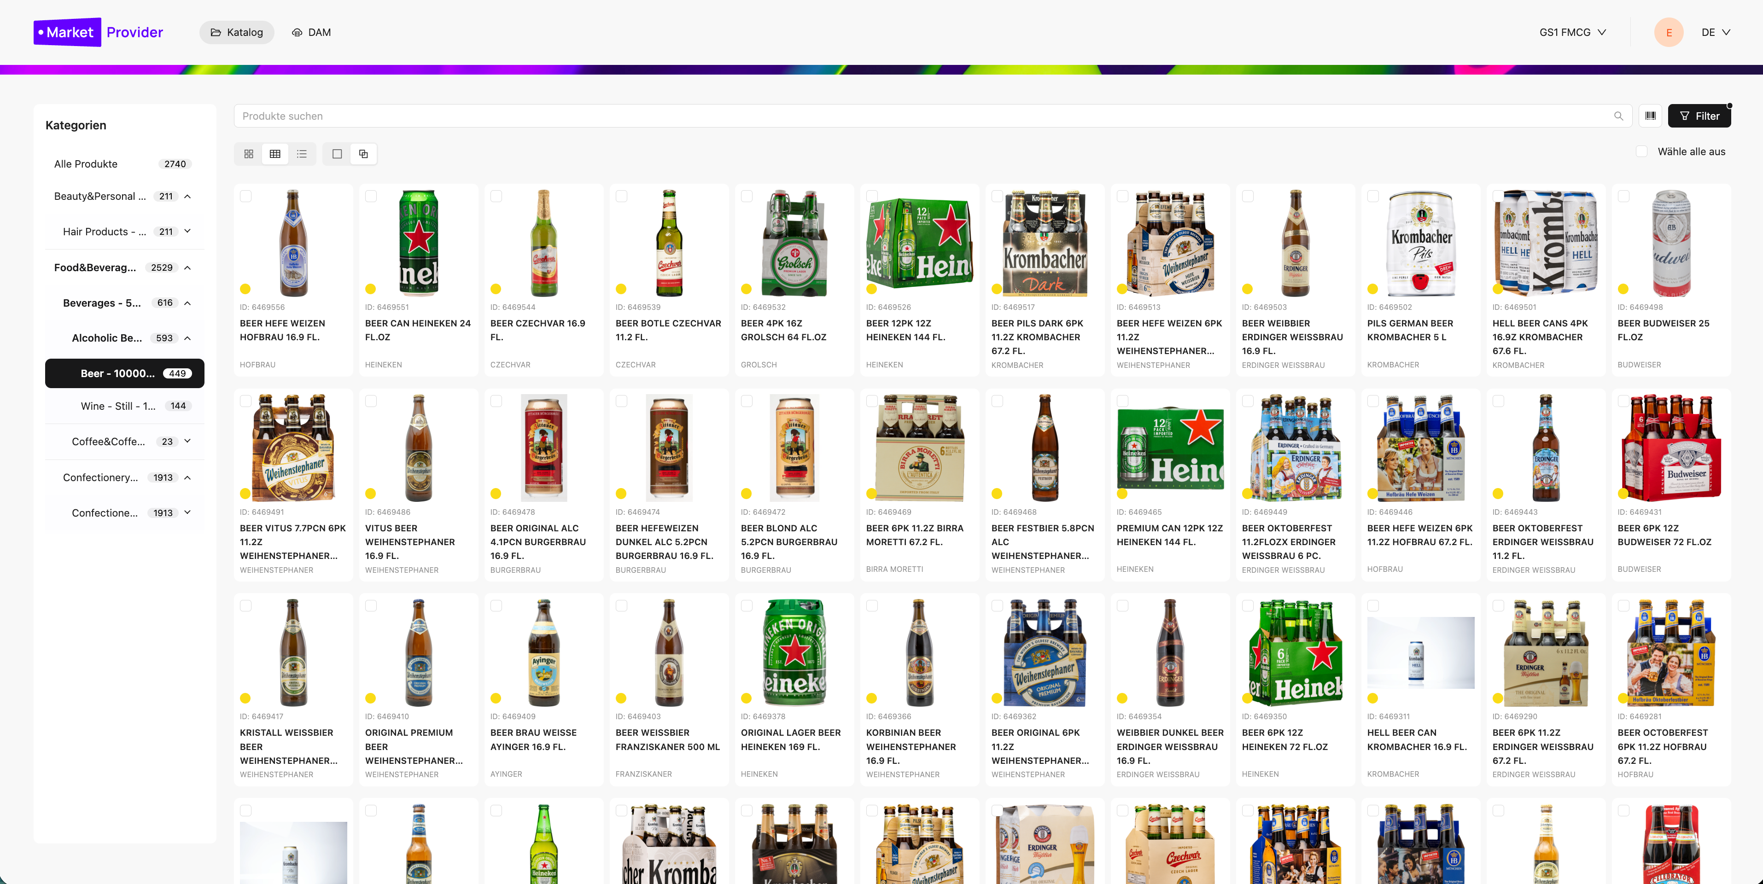Click yellow status dot on Grolsch product
This screenshot has width=1763, height=884.
tap(746, 289)
